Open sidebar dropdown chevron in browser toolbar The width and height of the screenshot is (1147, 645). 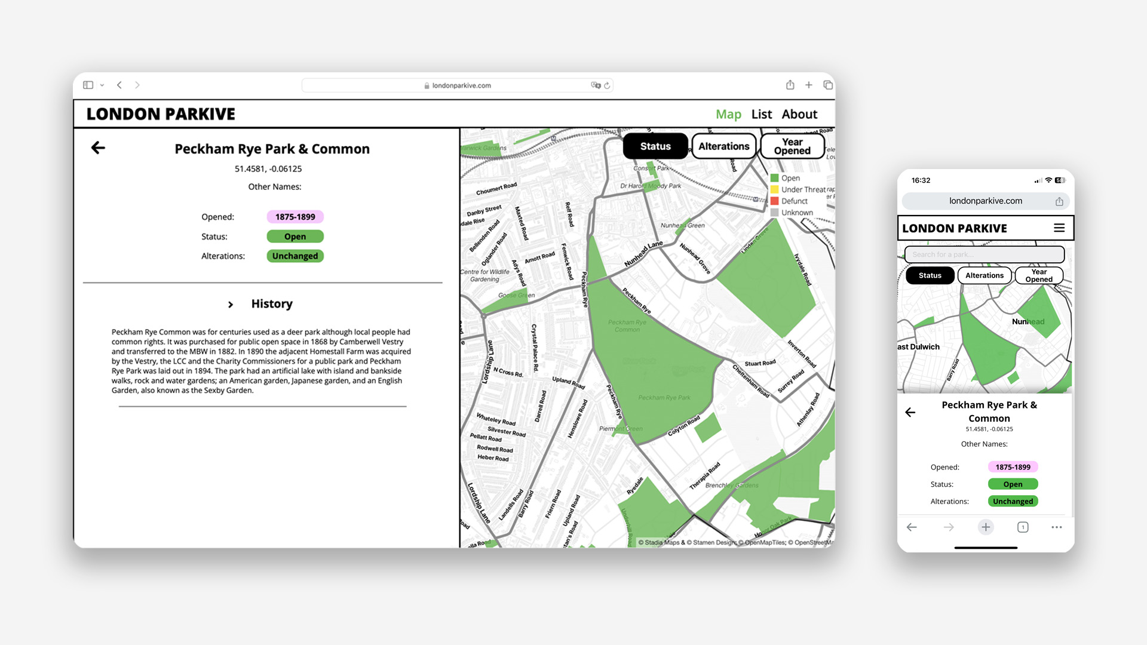point(102,85)
